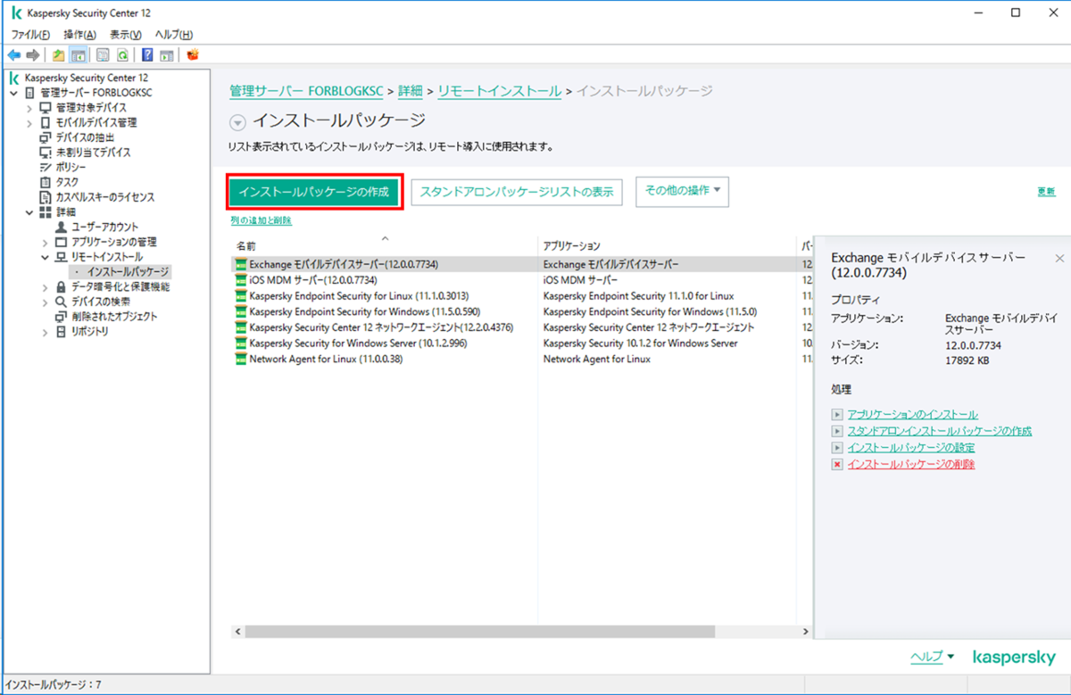
Task: Select the デバイスの抽出 icon in the tree
Action: tap(46, 137)
